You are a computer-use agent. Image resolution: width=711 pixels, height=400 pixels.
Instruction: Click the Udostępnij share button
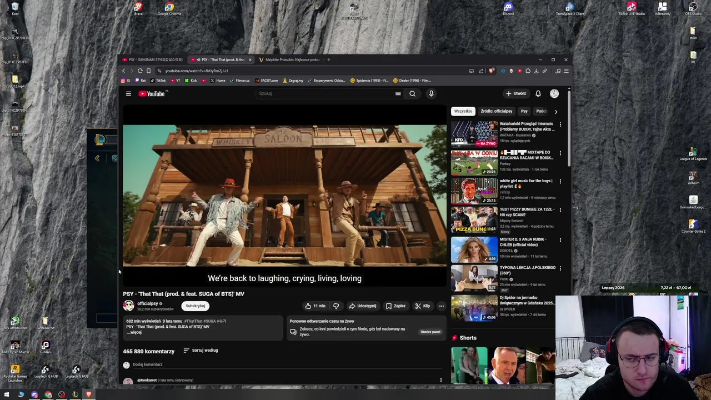tap(363, 306)
